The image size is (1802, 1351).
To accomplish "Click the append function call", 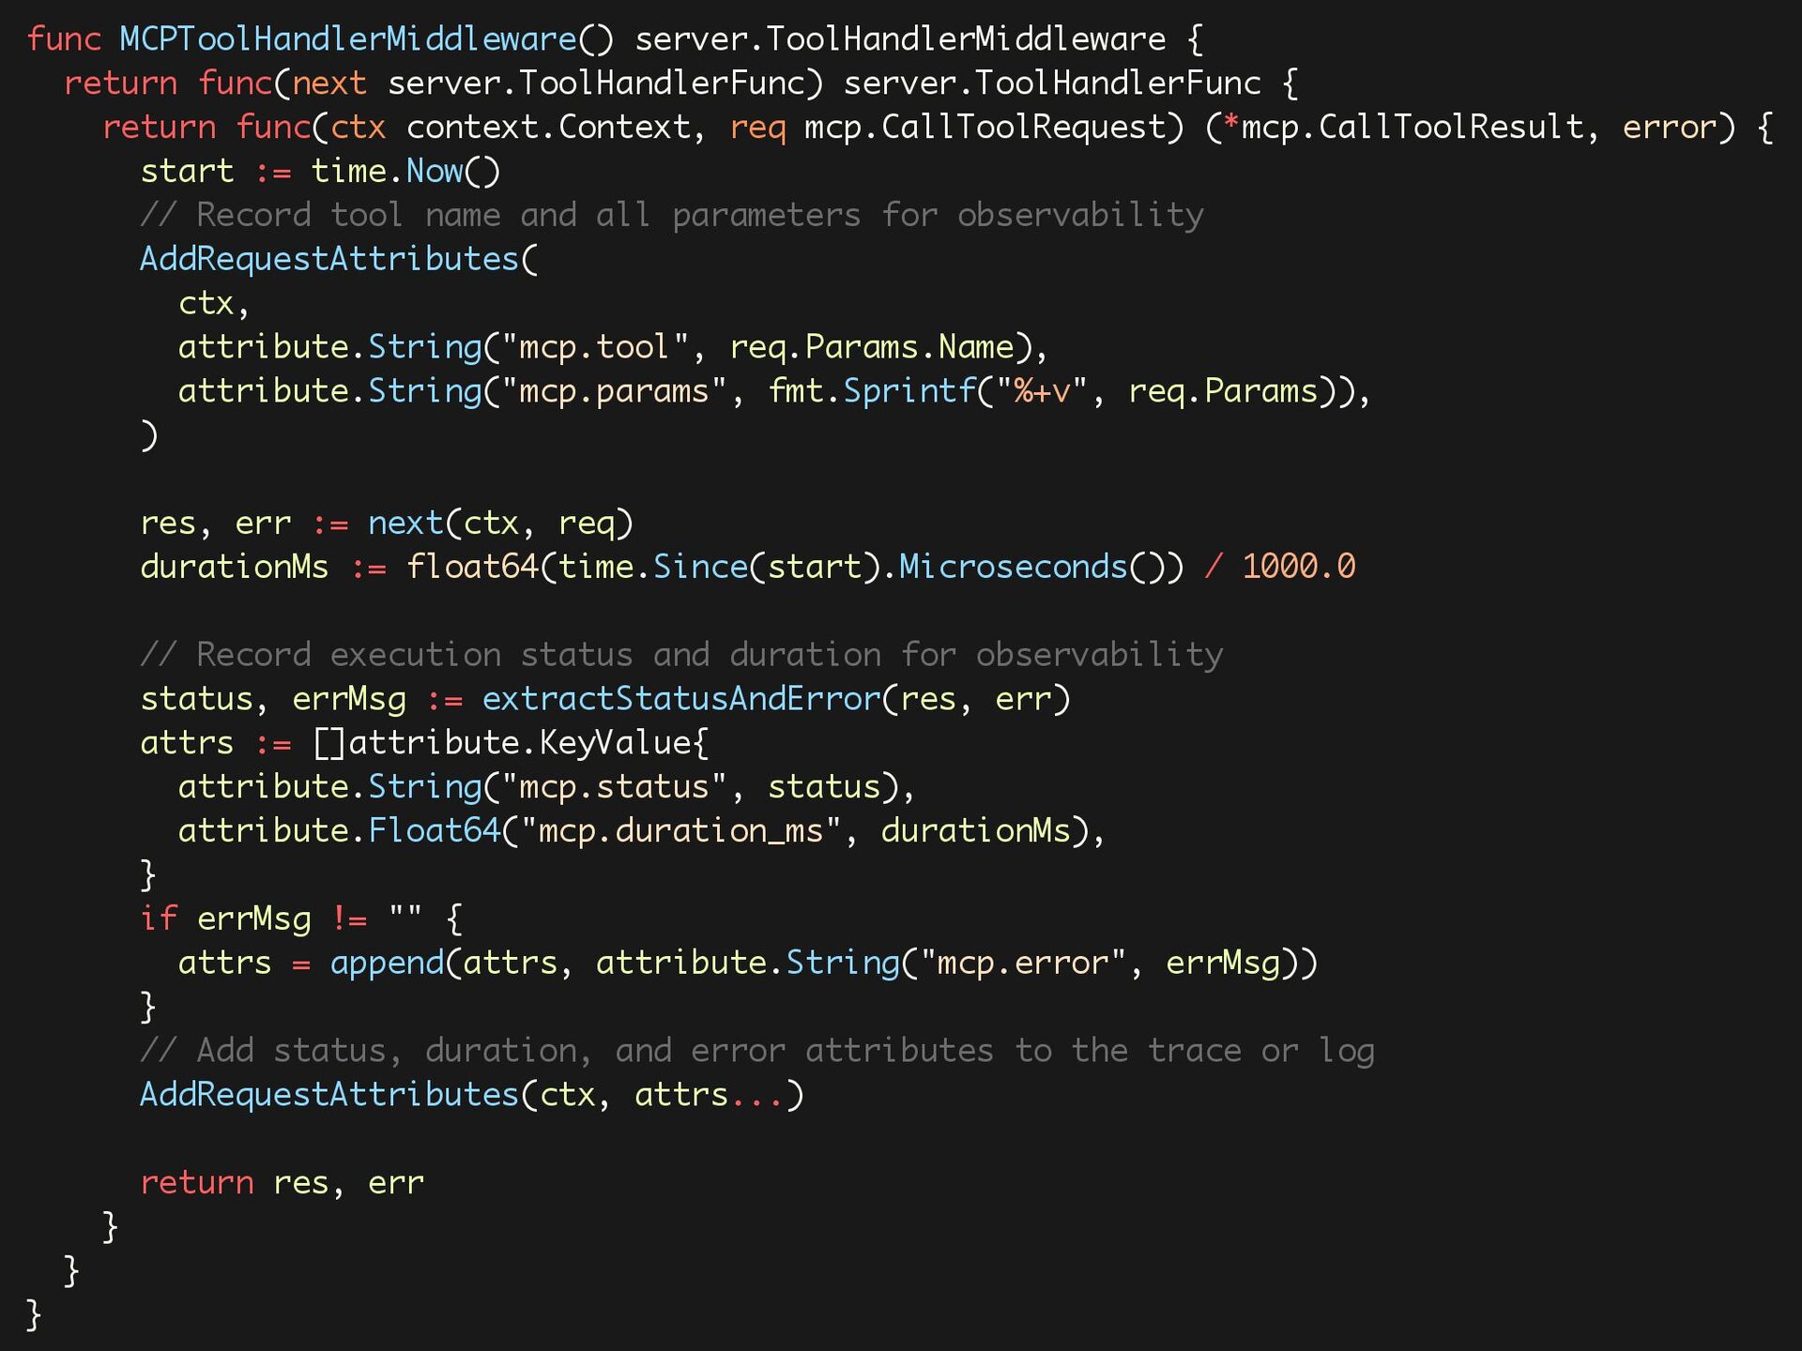I will click(386, 963).
